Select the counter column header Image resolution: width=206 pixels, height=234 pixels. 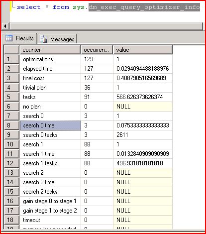(x=50, y=50)
